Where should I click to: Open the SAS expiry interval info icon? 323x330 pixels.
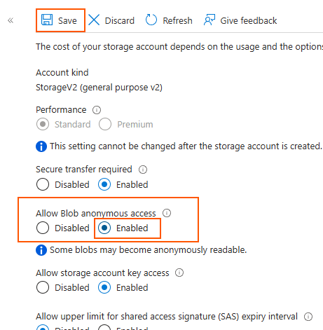[x=308, y=317]
